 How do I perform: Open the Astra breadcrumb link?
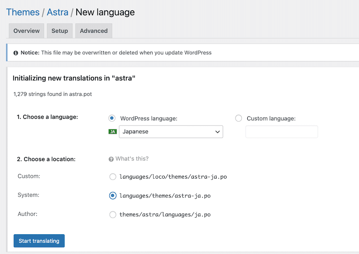tap(57, 12)
